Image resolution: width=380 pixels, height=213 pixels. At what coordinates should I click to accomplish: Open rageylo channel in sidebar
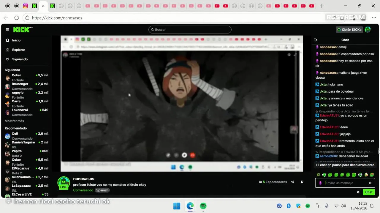pyautogui.click(x=26, y=95)
